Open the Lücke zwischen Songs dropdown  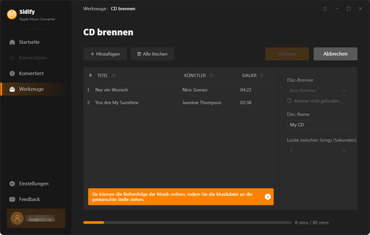(318, 151)
